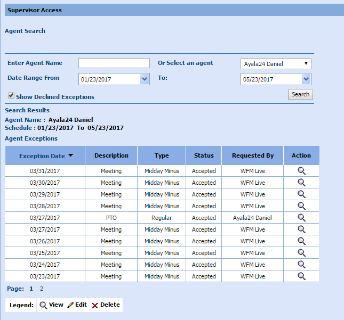Click magnifier for 03/28/2017 Meeting
The height and width of the screenshot is (320, 344).
tap(301, 206)
